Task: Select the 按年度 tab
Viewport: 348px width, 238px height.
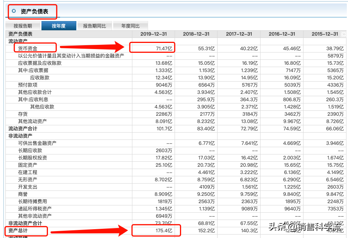Action: pos(59,25)
